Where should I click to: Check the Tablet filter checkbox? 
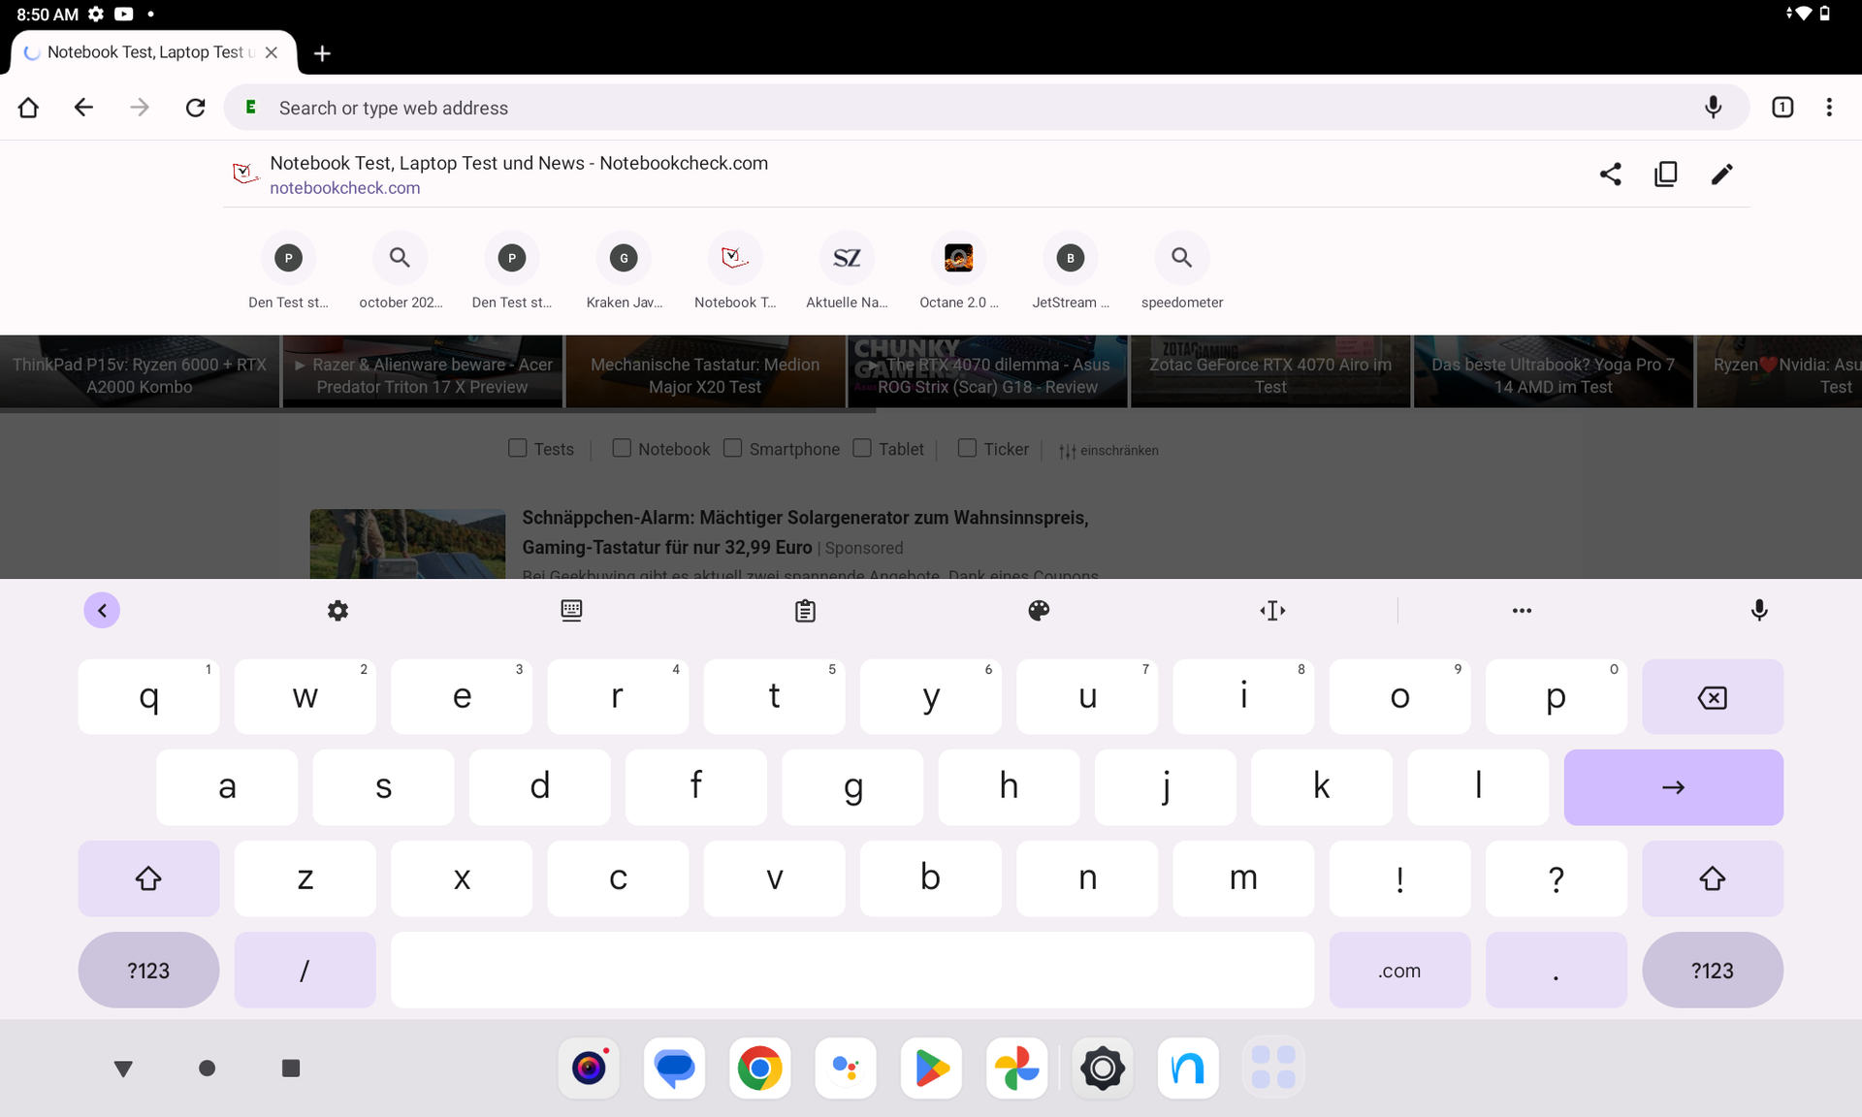(862, 448)
